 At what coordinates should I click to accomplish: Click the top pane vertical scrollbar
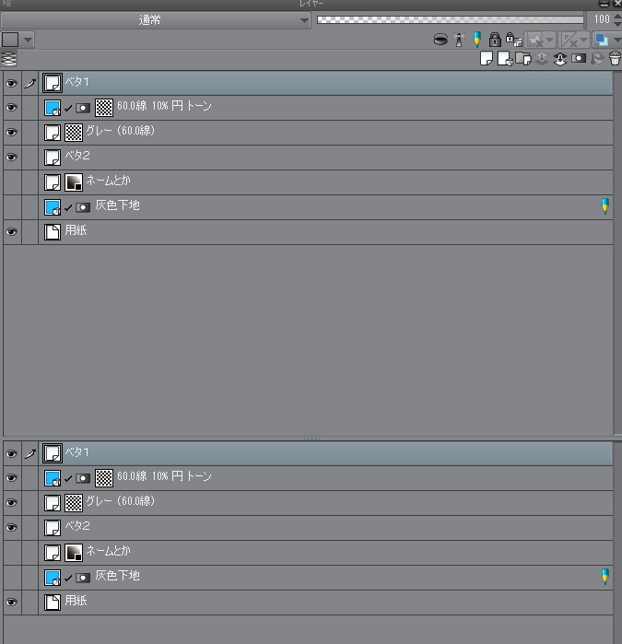click(x=617, y=252)
